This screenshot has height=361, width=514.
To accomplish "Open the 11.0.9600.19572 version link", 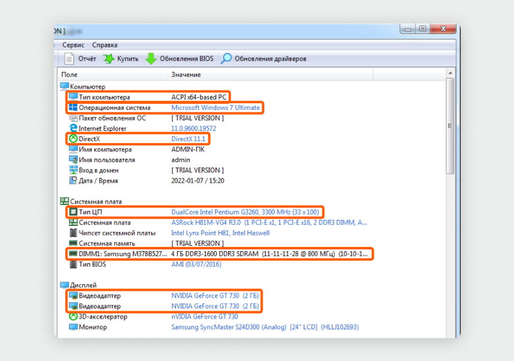I will 193,129.
